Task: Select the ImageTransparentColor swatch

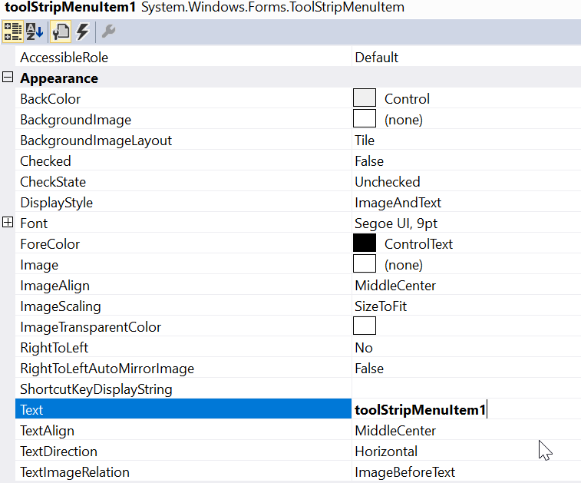Action: point(365,326)
